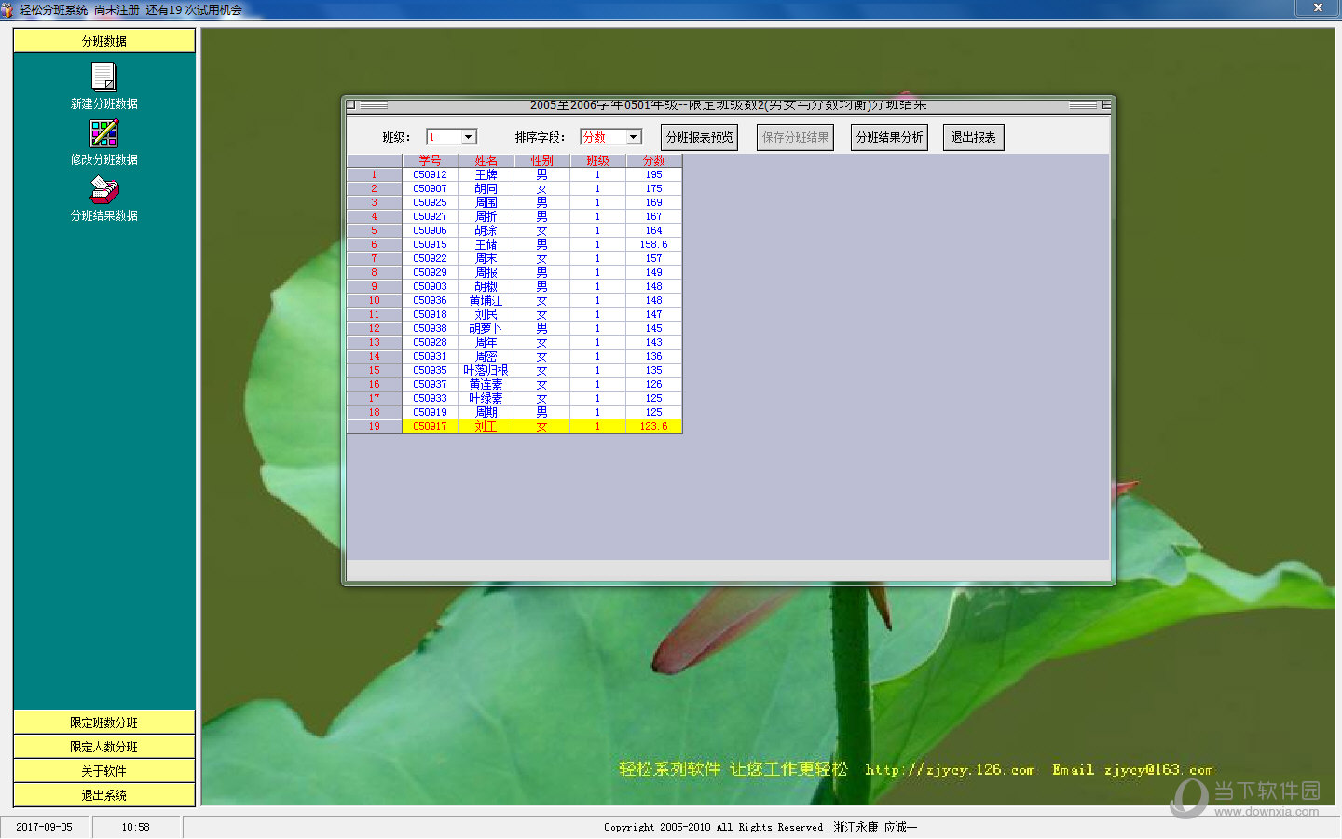
Task: Click the highlighted score cell 123.6
Action: click(x=653, y=426)
